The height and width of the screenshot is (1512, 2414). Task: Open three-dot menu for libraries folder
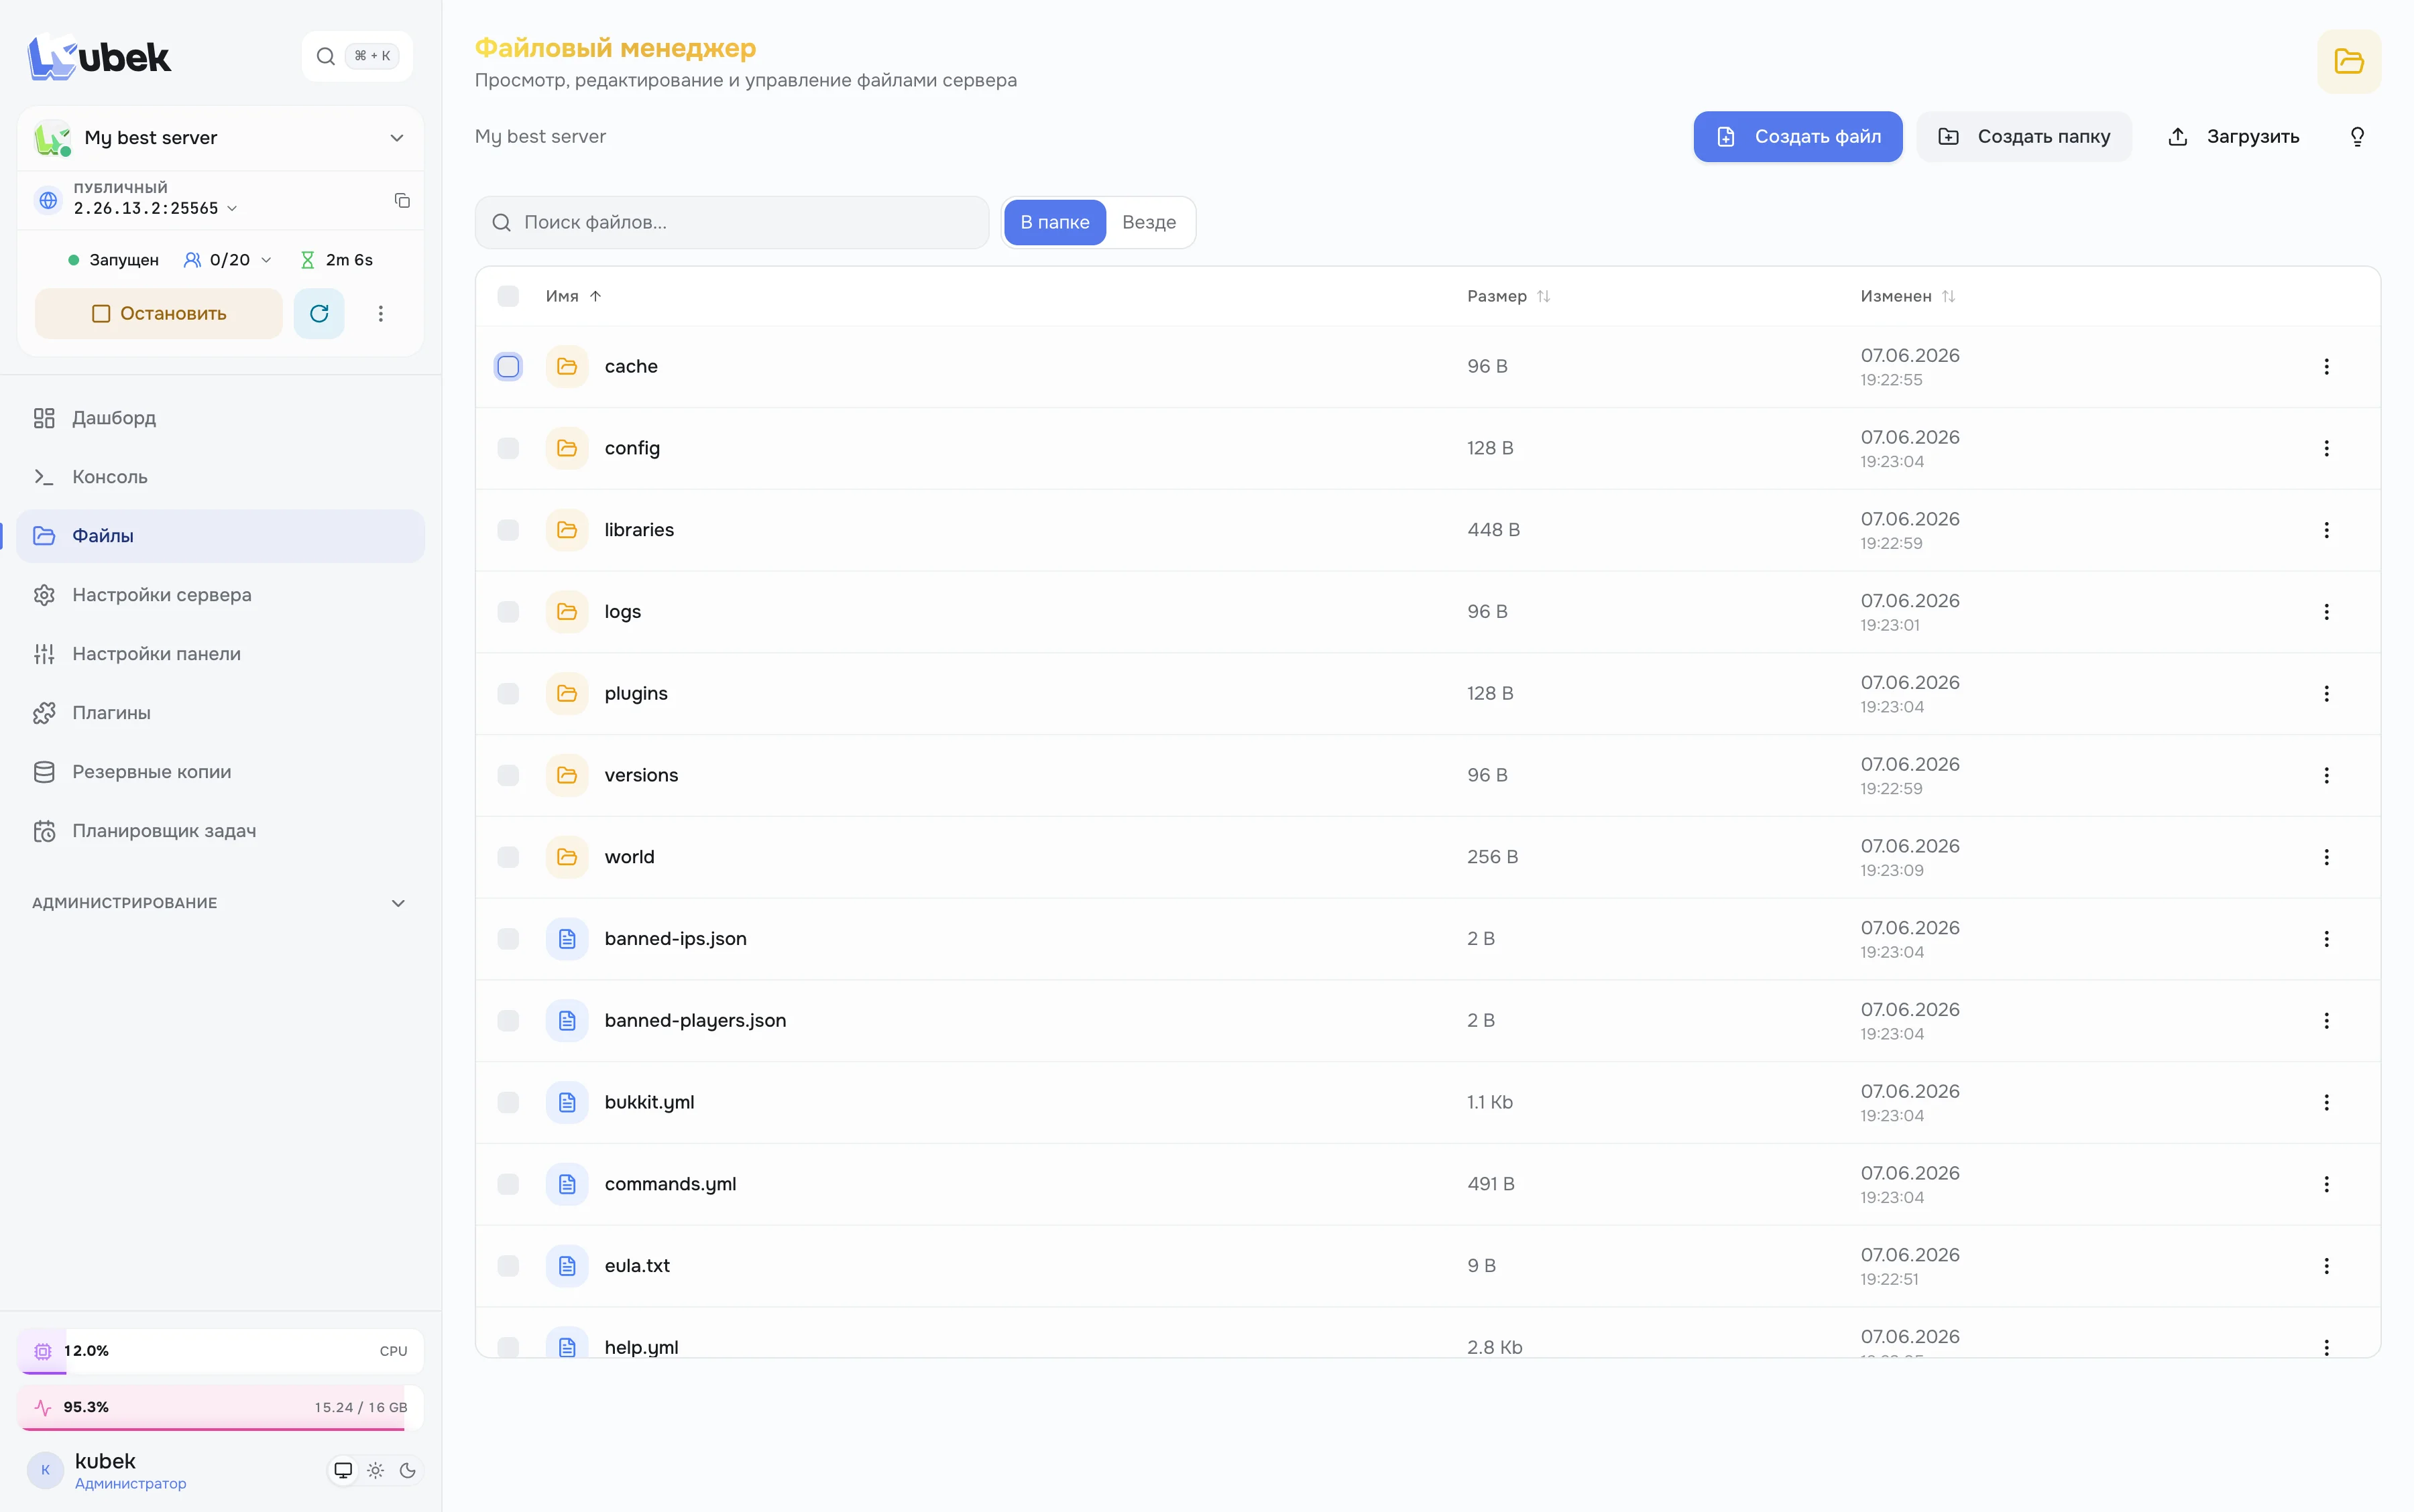click(2326, 530)
